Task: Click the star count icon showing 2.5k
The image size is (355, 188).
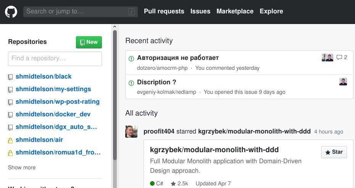Action: [173, 184]
